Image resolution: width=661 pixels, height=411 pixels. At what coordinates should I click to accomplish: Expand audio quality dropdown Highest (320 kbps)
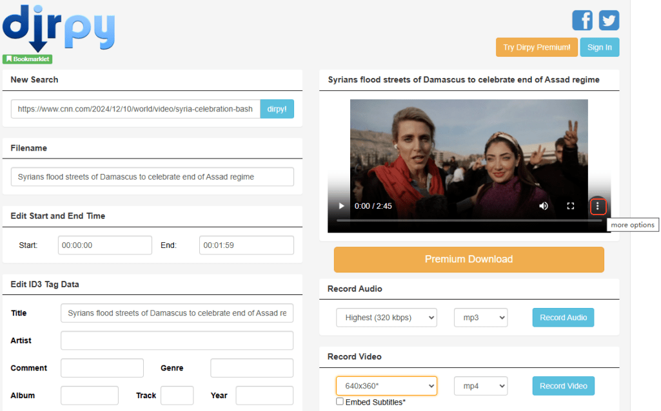pyautogui.click(x=386, y=318)
